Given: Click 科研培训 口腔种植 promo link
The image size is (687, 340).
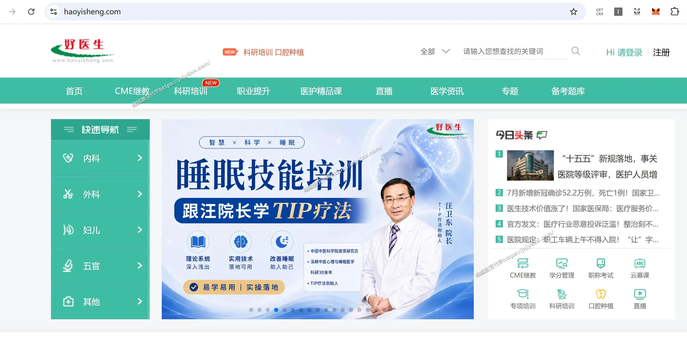Looking at the screenshot, I should click(x=273, y=52).
